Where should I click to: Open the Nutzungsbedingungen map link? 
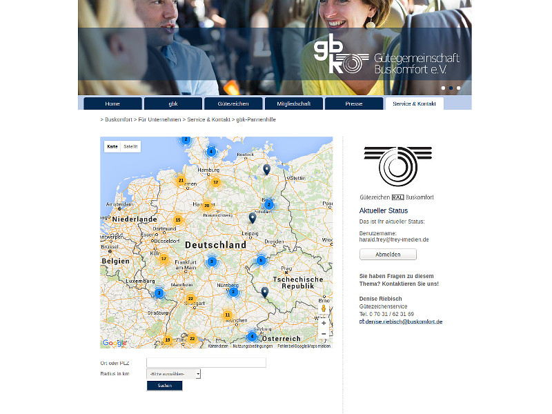pos(253,346)
